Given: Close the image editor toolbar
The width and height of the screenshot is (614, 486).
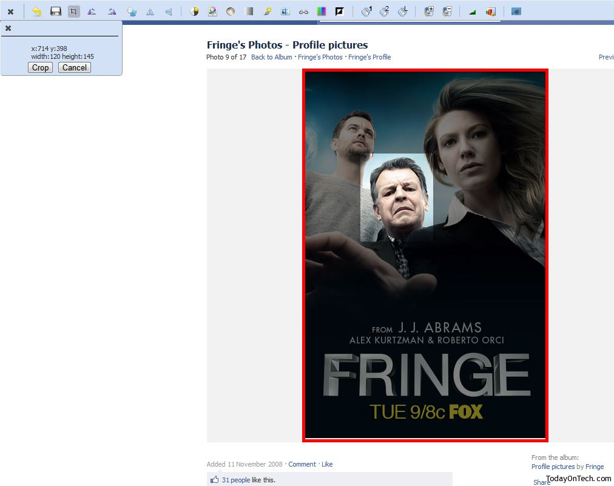Looking at the screenshot, I should tap(10, 12).
